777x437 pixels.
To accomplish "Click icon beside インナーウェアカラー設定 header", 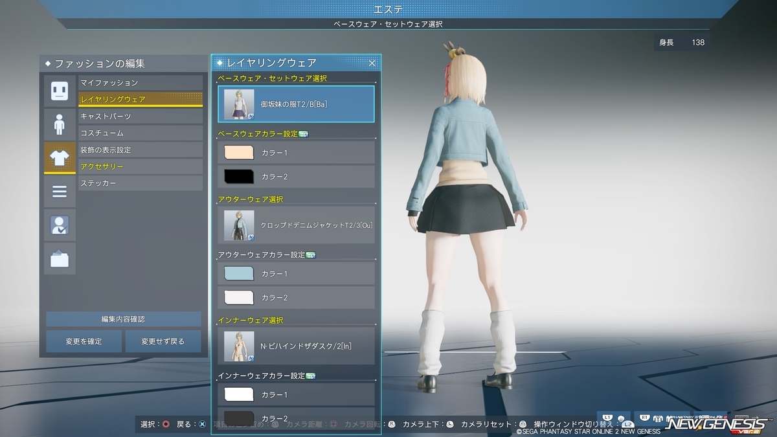I will point(310,375).
